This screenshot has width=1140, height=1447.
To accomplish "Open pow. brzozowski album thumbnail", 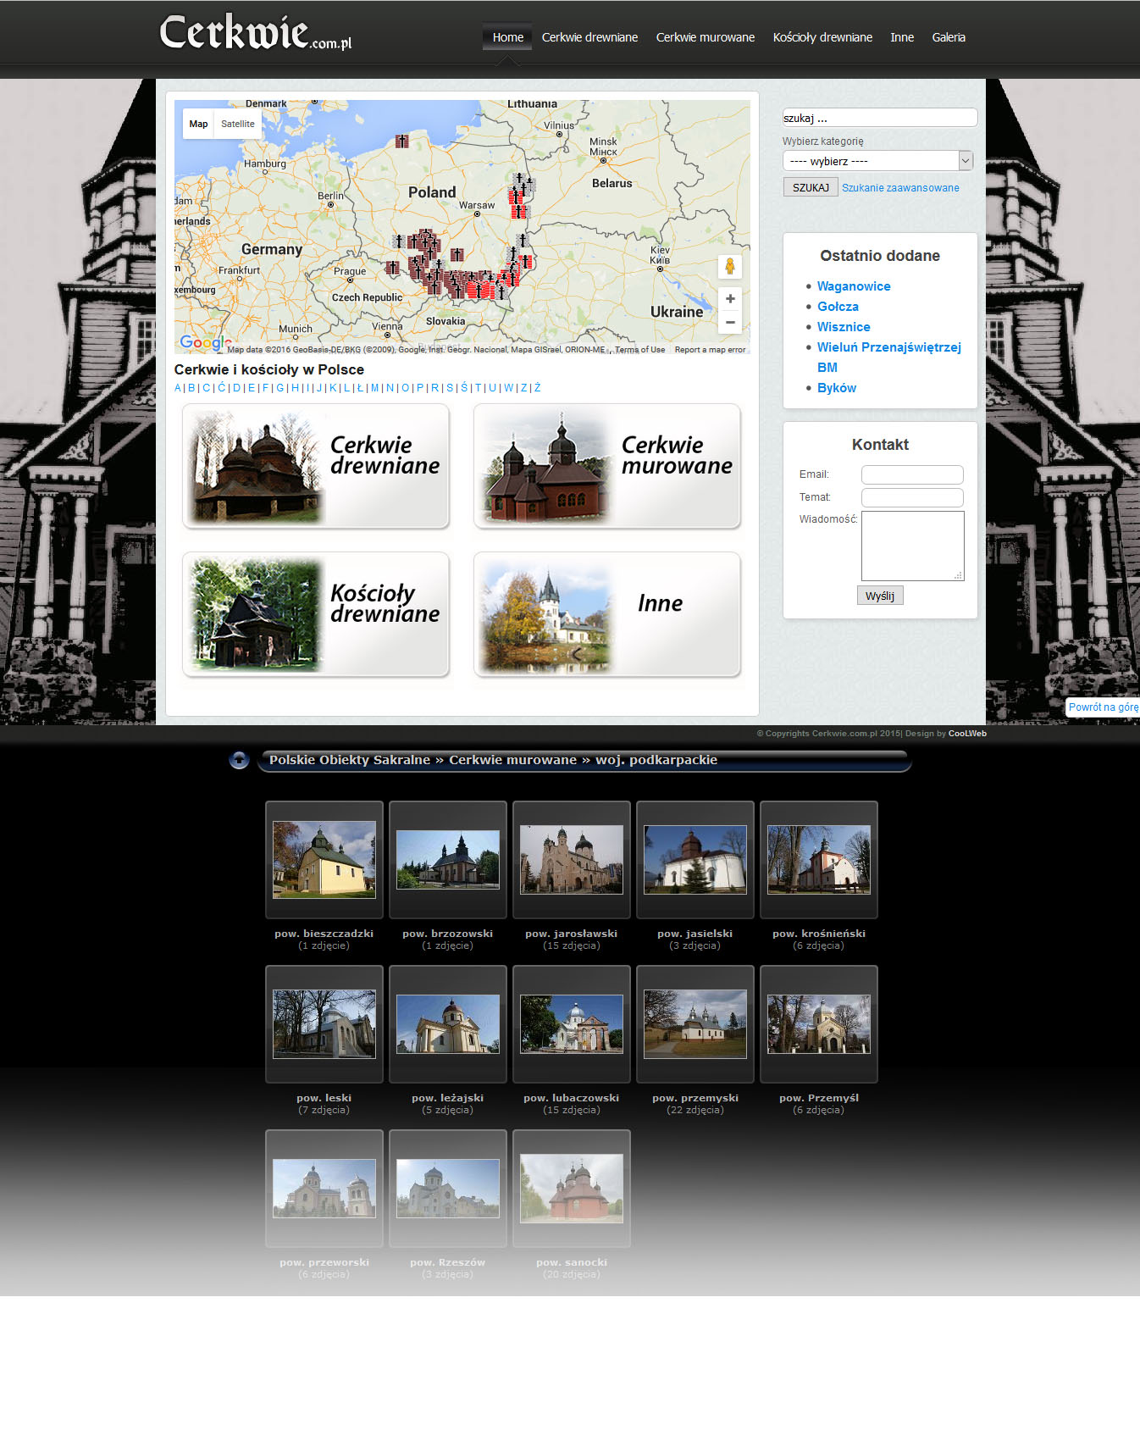I will click(448, 859).
